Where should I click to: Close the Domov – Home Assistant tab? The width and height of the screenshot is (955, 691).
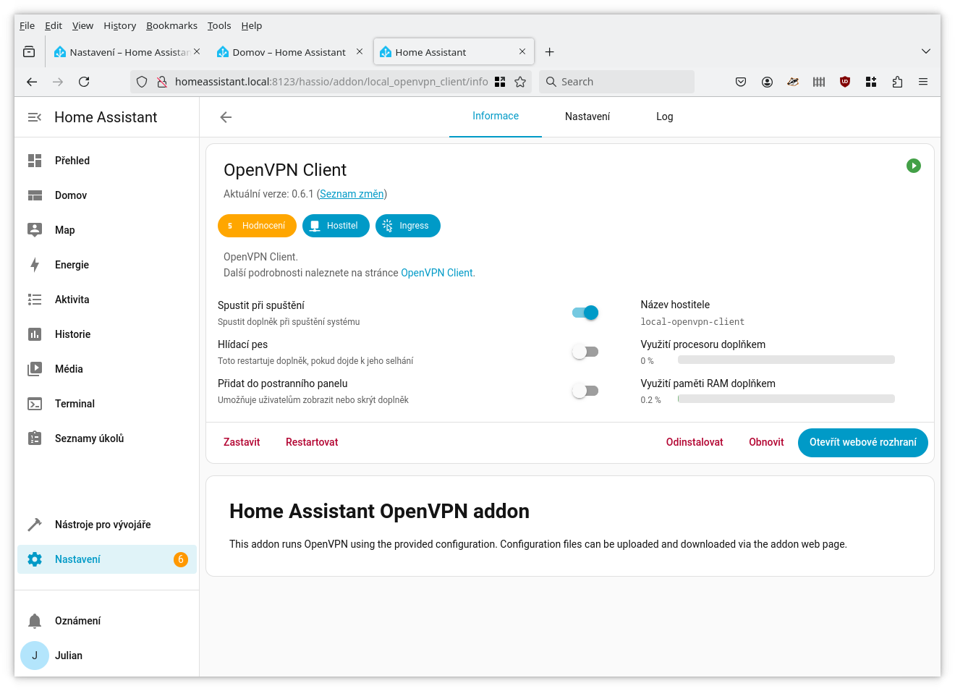pyautogui.click(x=360, y=51)
